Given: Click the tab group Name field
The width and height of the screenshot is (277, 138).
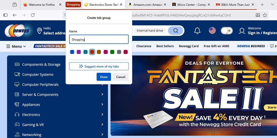Looking at the screenshot, I should [x=99, y=39].
